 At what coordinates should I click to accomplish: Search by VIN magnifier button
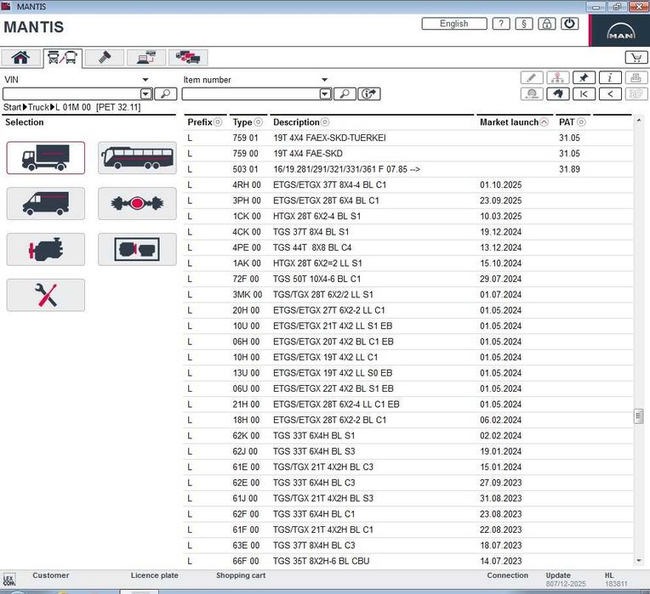(x=165, y=94)
